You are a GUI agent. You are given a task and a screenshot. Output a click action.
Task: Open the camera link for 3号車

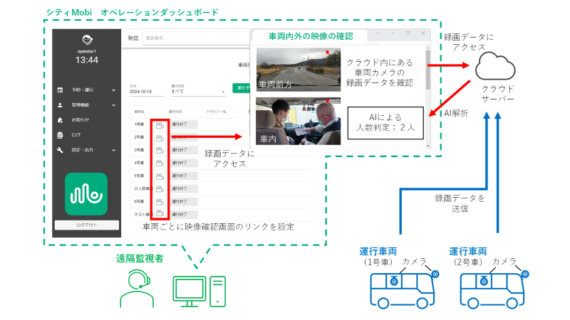[x=160, y=150]
